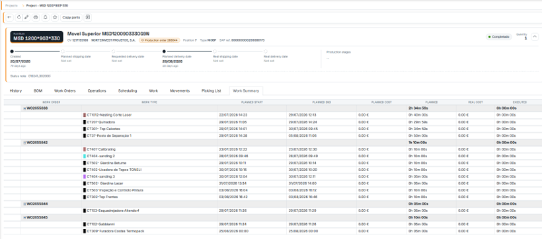Image resolution: width=542 pixels, height=239 pixels.
Task: Click the Planned Cost column header
Action: [x=381, y=102]
